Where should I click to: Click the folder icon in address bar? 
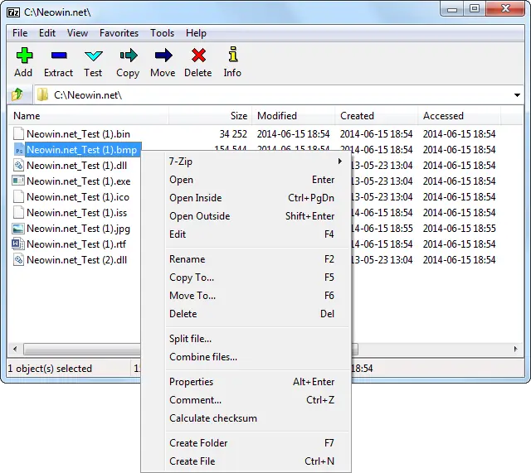pos(42,94)
